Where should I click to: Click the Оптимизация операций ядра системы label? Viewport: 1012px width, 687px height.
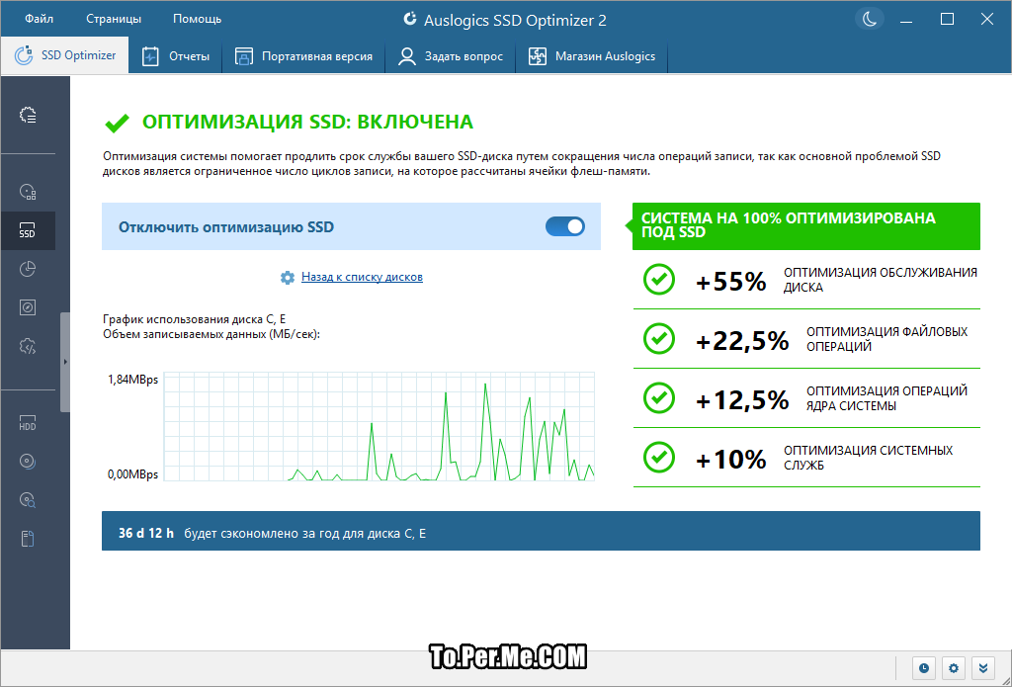886,398
